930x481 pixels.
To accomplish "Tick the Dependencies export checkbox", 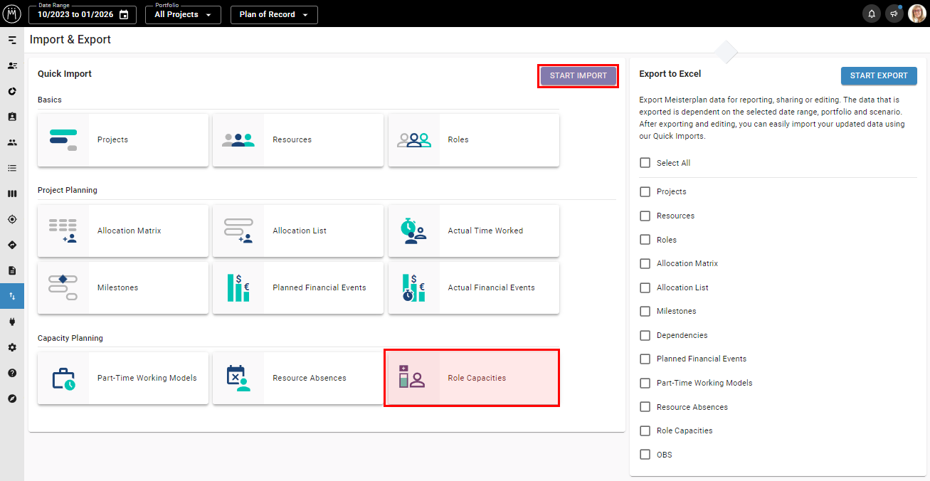I will coord(645,335).
